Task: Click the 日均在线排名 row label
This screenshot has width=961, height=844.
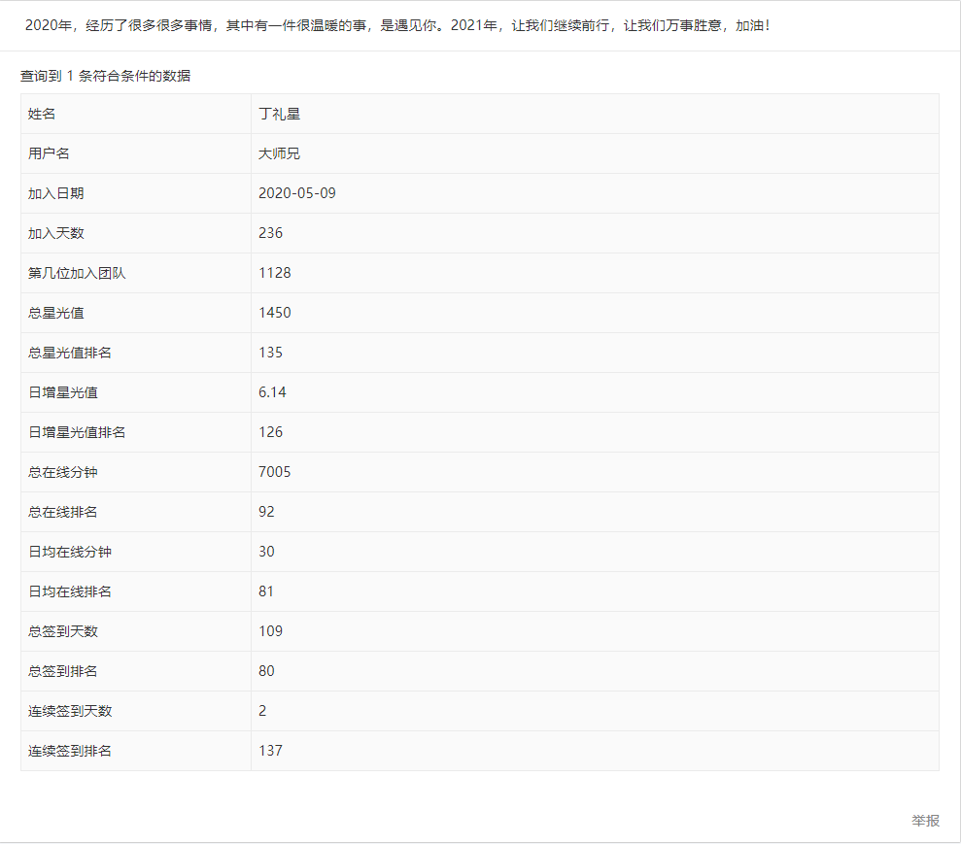Action: (70, 591)
